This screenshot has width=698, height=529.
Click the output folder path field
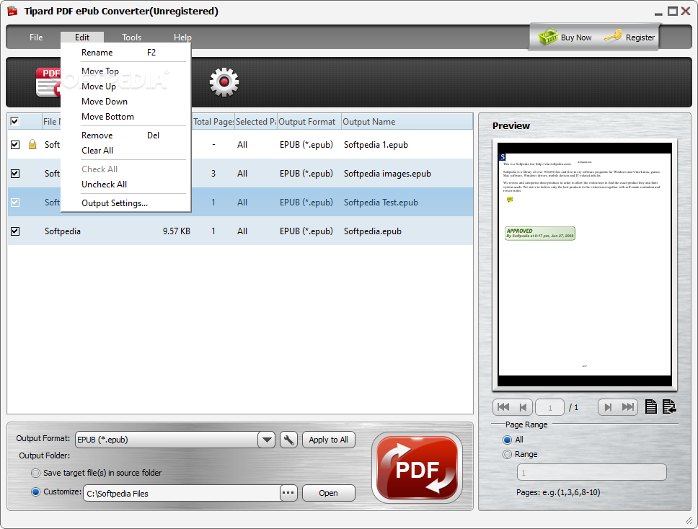[x=182, y=494]
